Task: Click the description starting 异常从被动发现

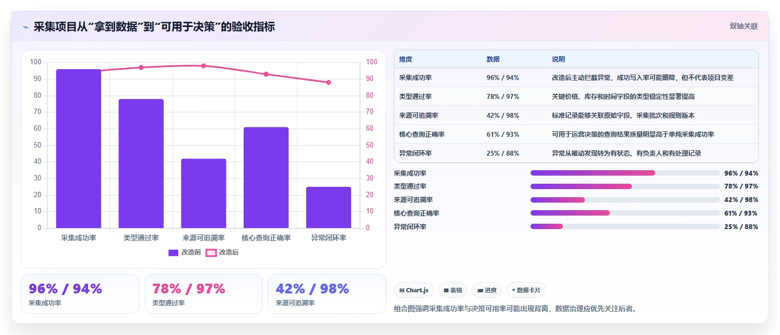Action: tap(627, 153)
